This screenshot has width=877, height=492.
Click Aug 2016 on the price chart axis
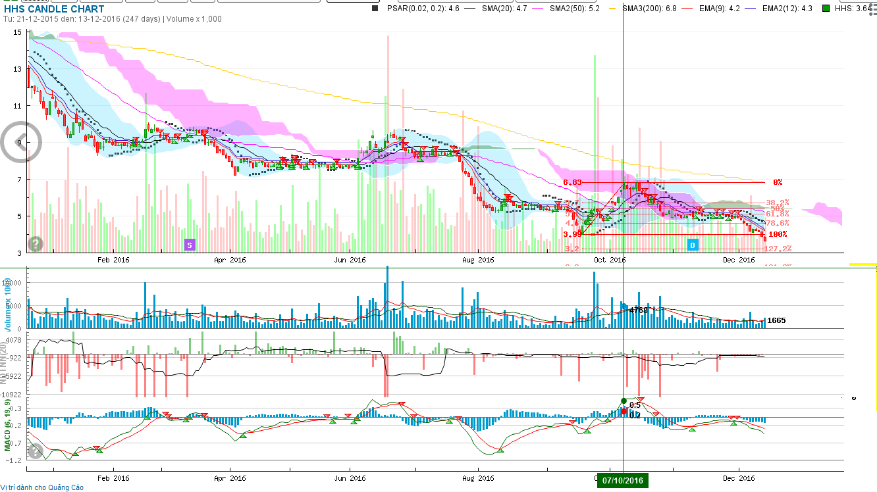click(x=478, y=260)
